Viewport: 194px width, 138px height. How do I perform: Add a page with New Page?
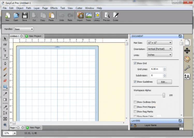[34, 128]
